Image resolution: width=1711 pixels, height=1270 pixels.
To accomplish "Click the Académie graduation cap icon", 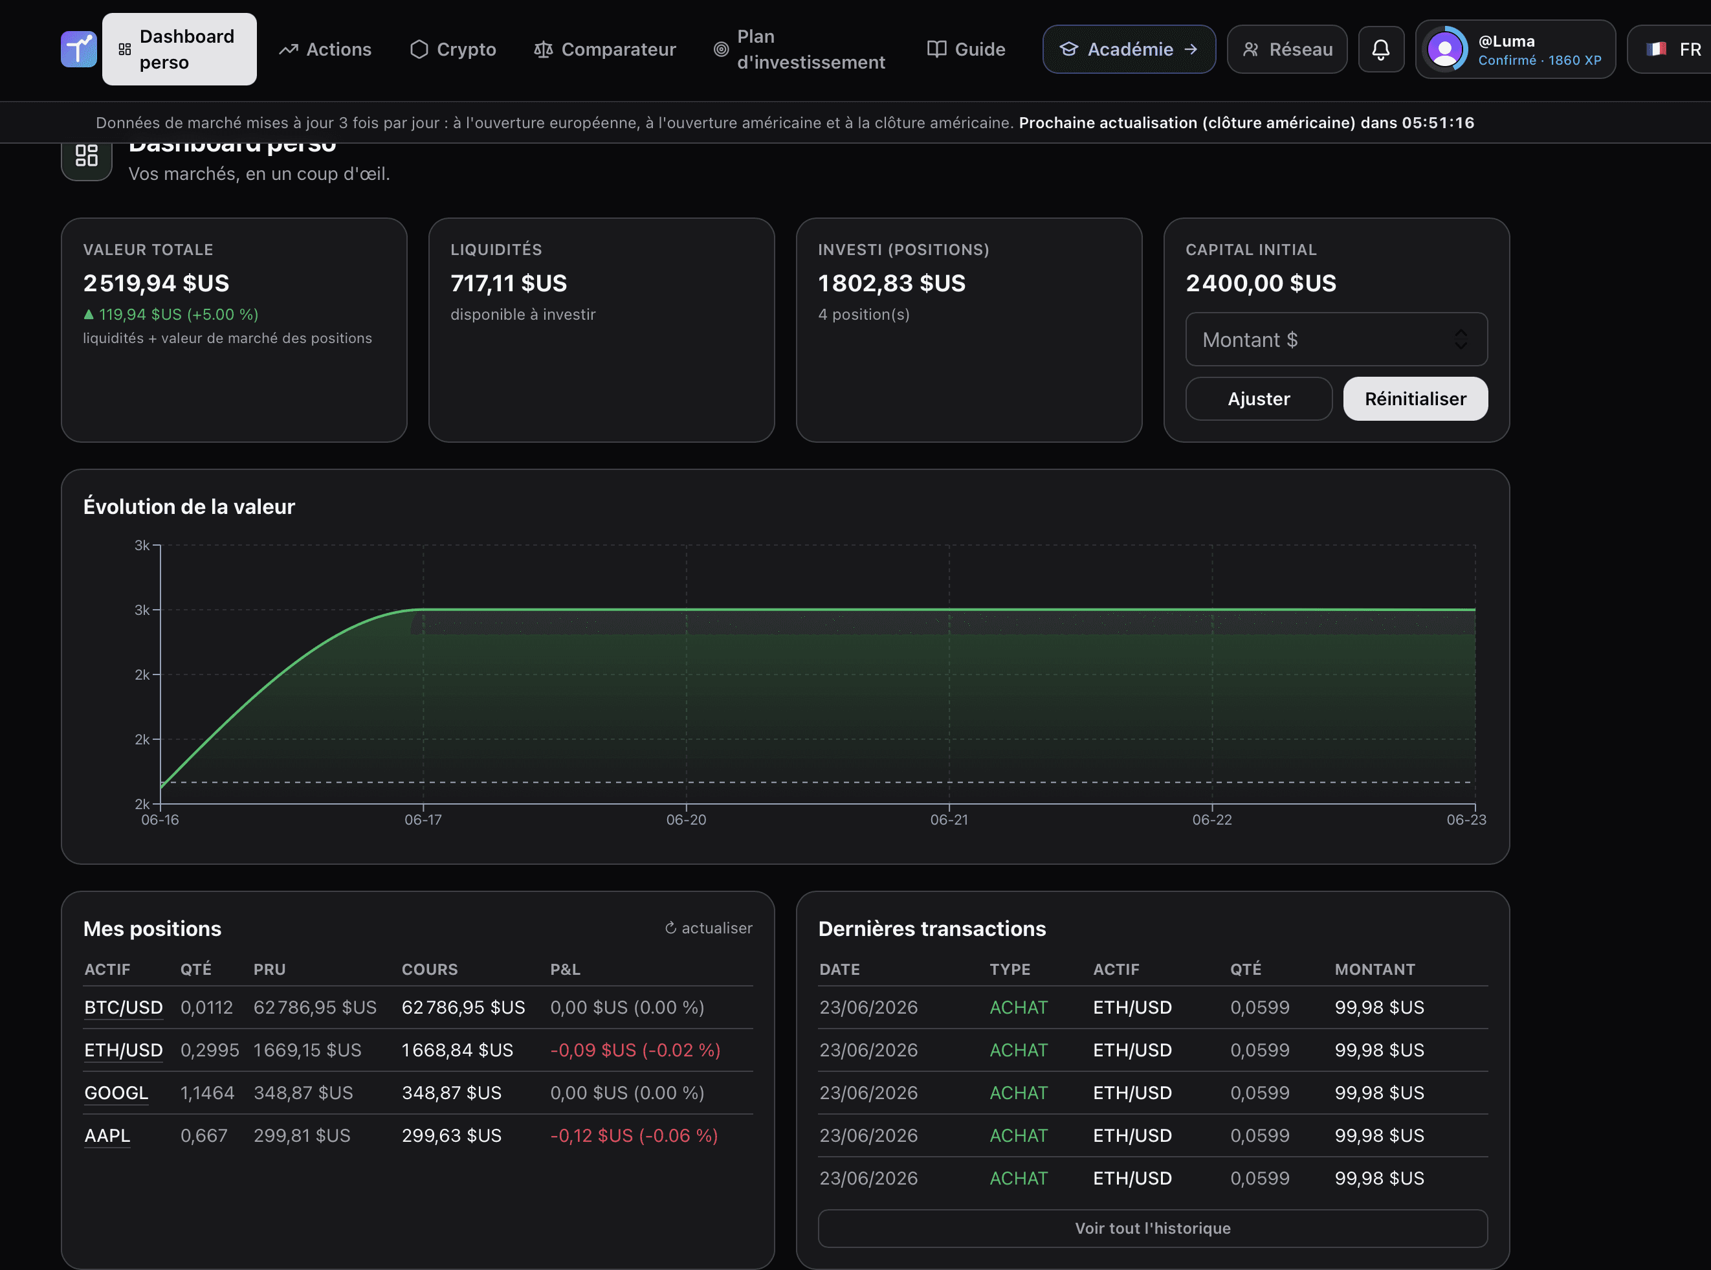I will pos(1068,49).
